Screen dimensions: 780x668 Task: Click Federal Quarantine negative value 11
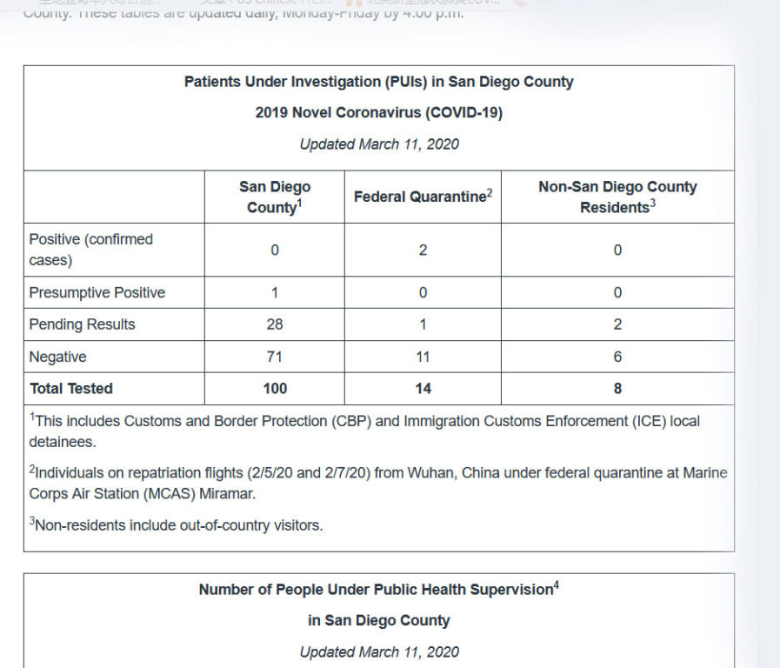coord(423,357)
